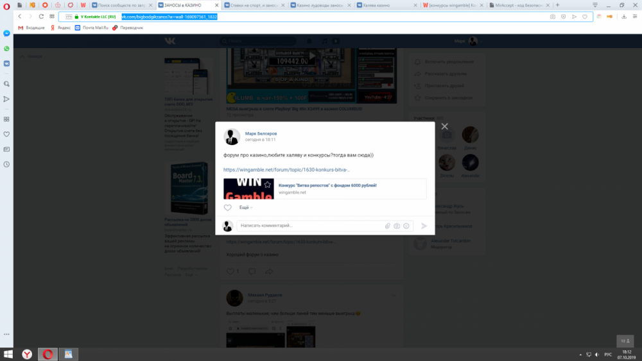Switch to ЗАНОСЫ в КАЗИНО tab

tap(188, 5)
